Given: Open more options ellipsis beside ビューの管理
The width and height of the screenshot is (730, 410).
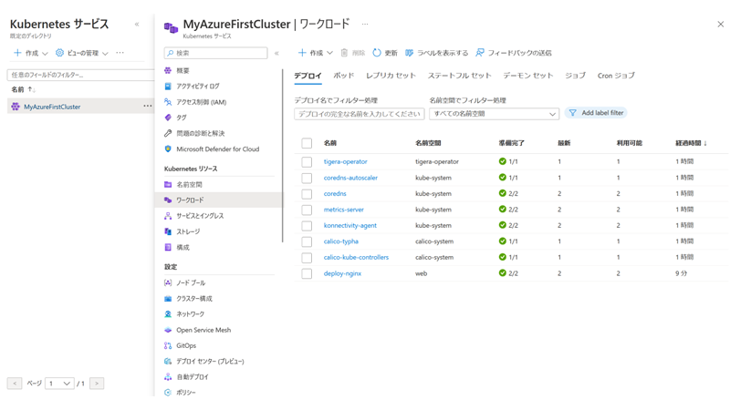Looking at the screenshot, I should 120,53.
